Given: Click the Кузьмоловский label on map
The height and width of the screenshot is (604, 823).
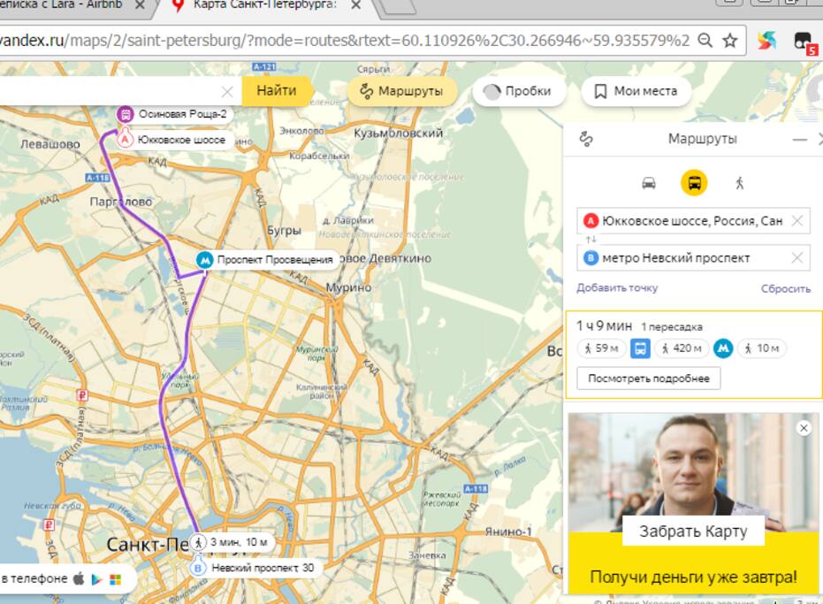Looking at the screenshot, I should pyautogui.click(x=399, y=134).
